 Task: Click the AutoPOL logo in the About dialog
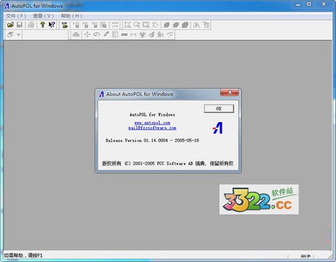[x=217, y=128]
